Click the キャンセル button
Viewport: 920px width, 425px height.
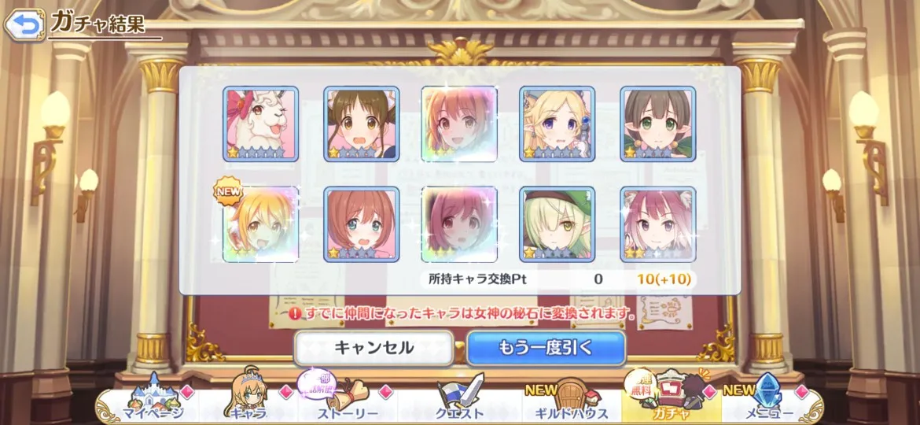[x=374, y=348]
